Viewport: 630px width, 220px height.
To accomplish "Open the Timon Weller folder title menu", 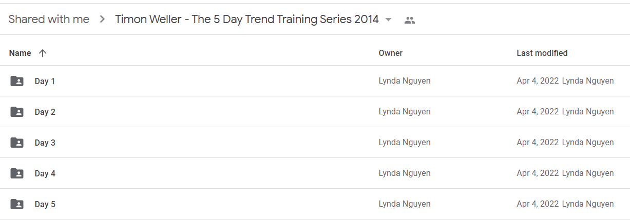I will tap(247, 19).
